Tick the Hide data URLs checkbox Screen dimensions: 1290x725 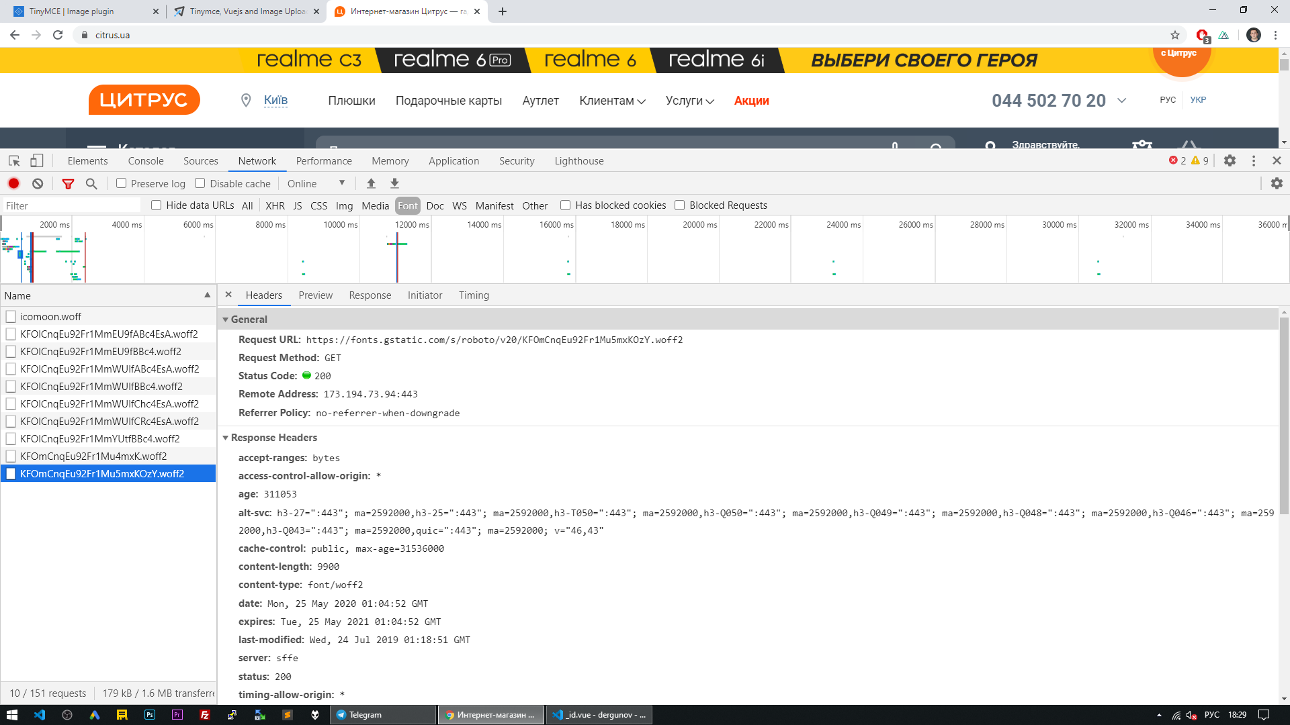click(157, 205)
